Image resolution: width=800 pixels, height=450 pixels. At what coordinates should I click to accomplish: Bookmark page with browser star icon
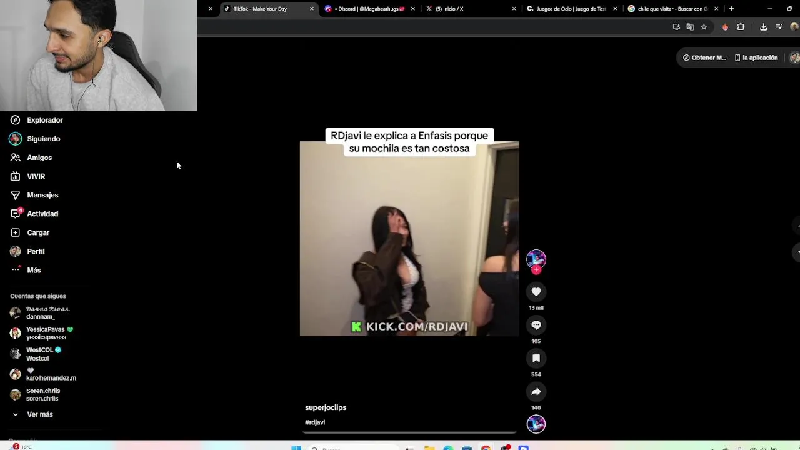click(x=704, y=27)
